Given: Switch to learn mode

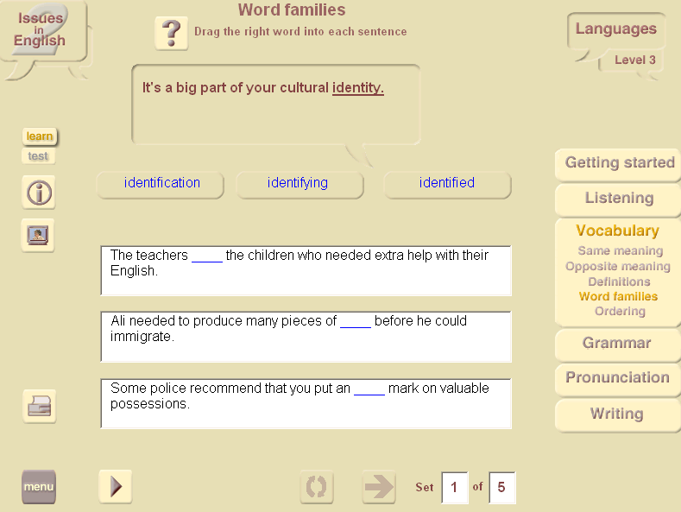Looking at the screenshot, I should click(x=40, y=136).
